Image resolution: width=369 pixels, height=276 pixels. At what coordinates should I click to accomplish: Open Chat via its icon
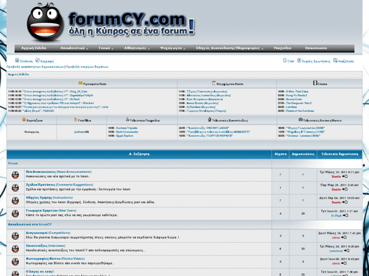click(285, 60)
